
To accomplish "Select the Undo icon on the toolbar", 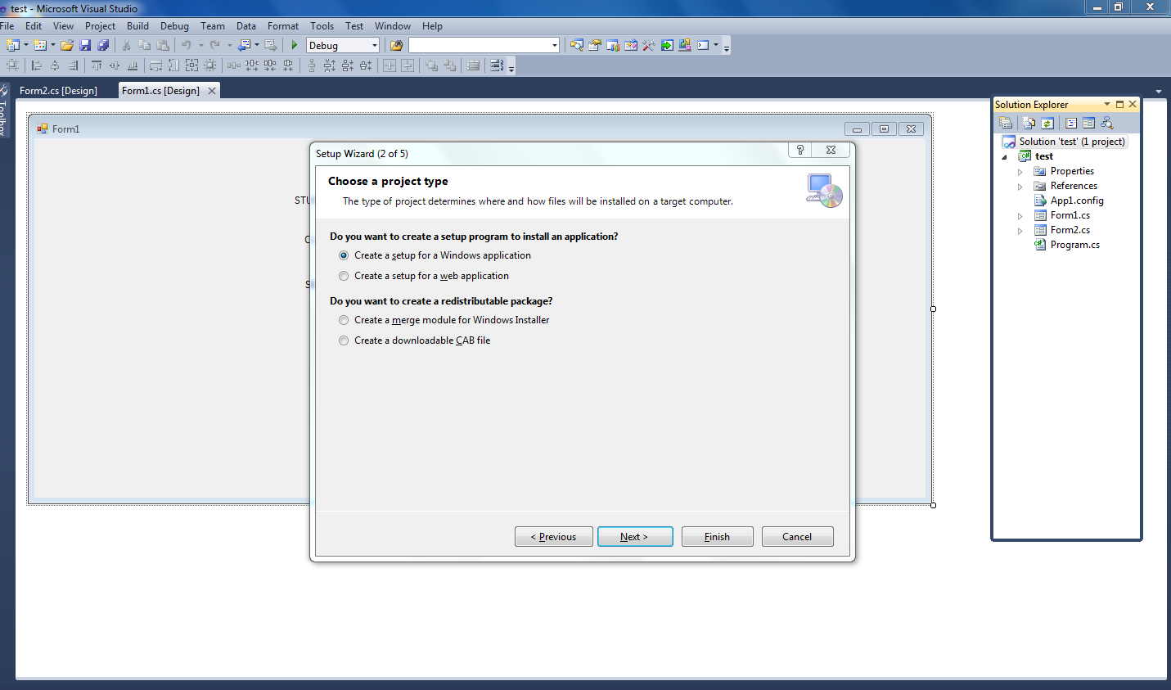I will point(187,45).
